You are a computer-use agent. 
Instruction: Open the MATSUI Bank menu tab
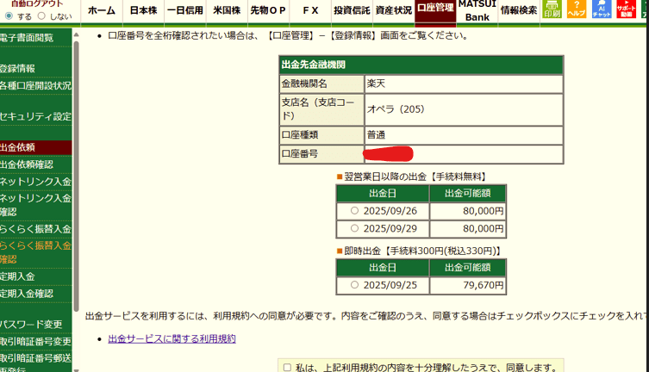tap(477, 10)
